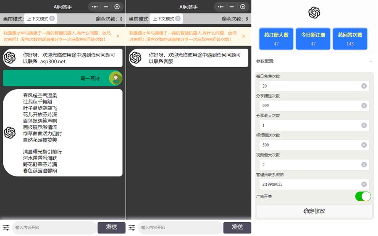Dismiss the orange notice banner in middle chat
The image size is (378, 236).
(244, 36)
